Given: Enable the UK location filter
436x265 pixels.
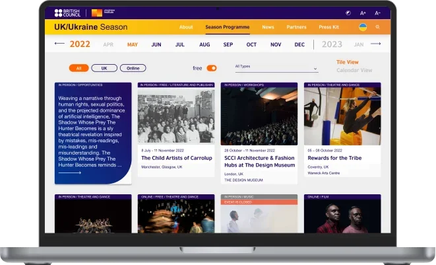Looking at the screenshot, I should [x=104, y=68].
